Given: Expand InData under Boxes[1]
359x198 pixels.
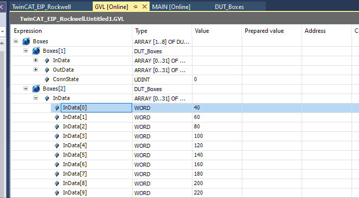Looking at the screenshot, I should click(x=35, y=60).
